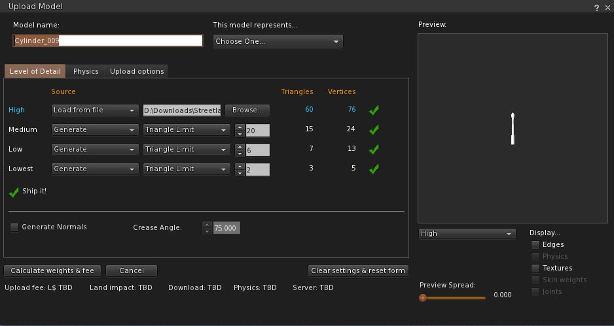The width and height of the screenshot is (614, 326).
Task: Click the Model name text field
Action: tap(108, 41)
